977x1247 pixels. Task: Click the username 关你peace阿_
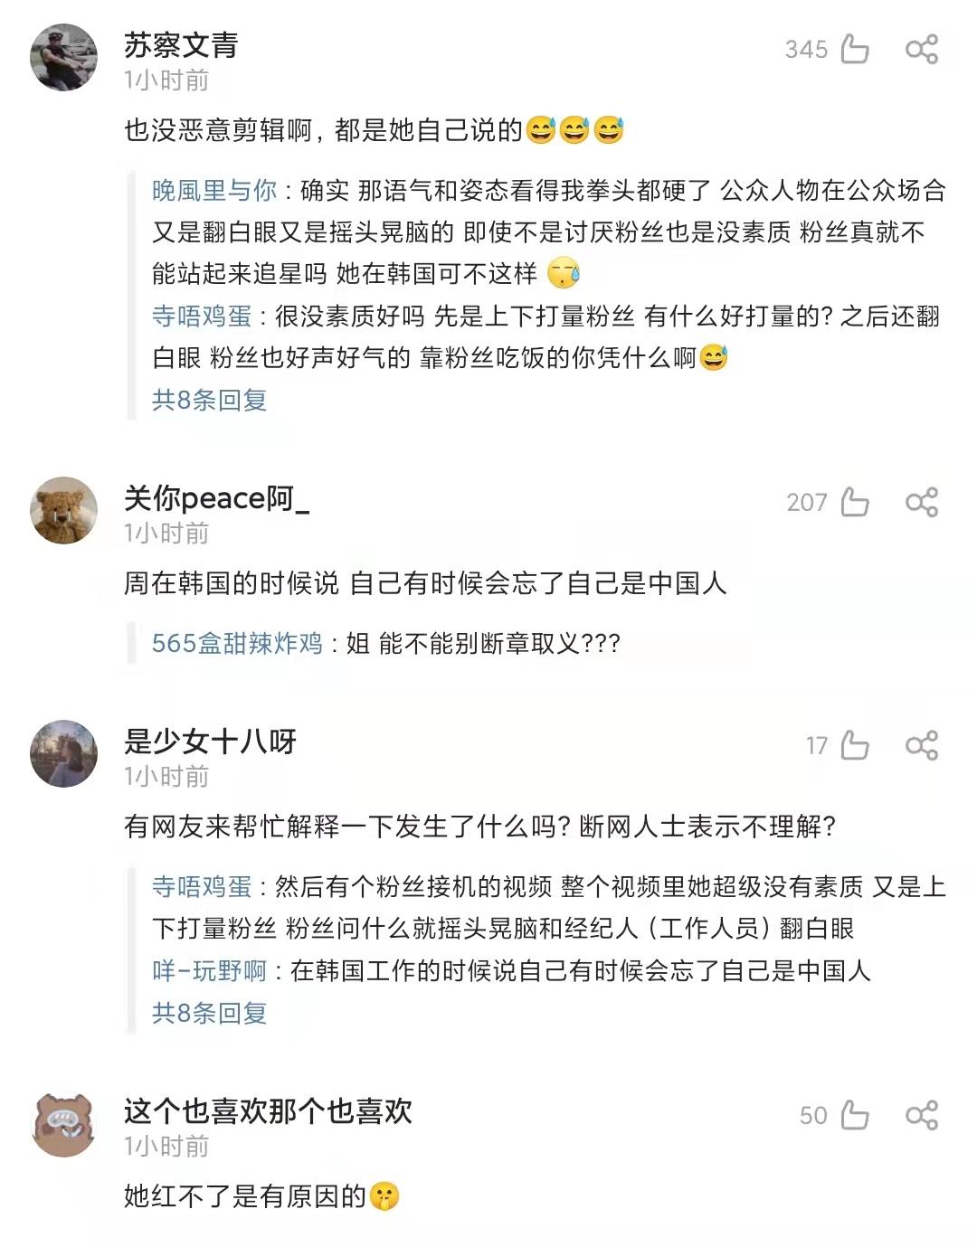tap(216, 497)
